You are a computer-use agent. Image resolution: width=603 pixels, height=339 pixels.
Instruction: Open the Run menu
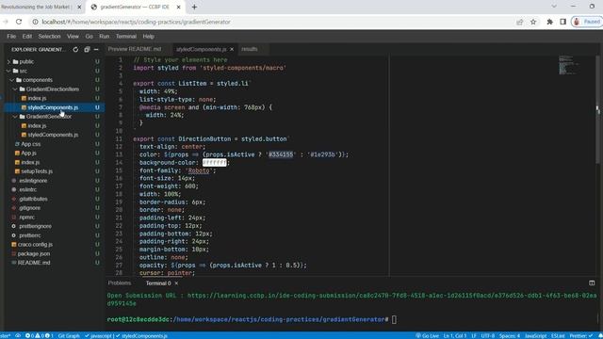(x=105, y=37)
